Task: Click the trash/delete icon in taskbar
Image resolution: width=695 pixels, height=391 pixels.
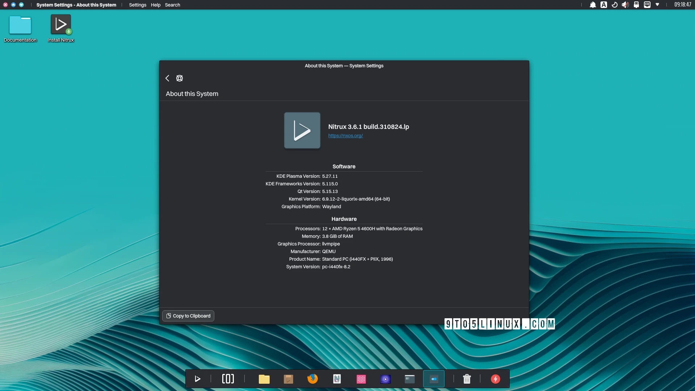Action: [467, 379]
